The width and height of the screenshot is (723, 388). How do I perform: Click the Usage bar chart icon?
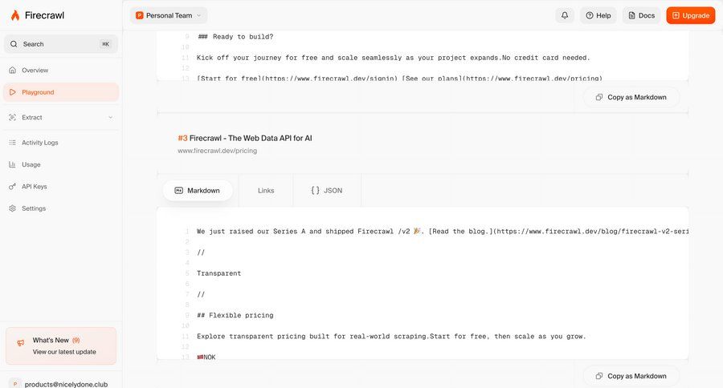click(12, 164)
